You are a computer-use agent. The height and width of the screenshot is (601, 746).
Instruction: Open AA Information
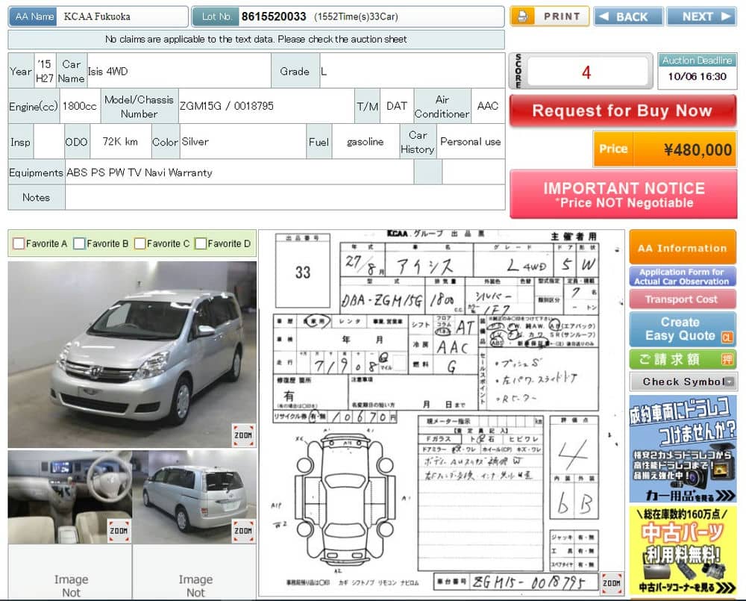point(683,248)
